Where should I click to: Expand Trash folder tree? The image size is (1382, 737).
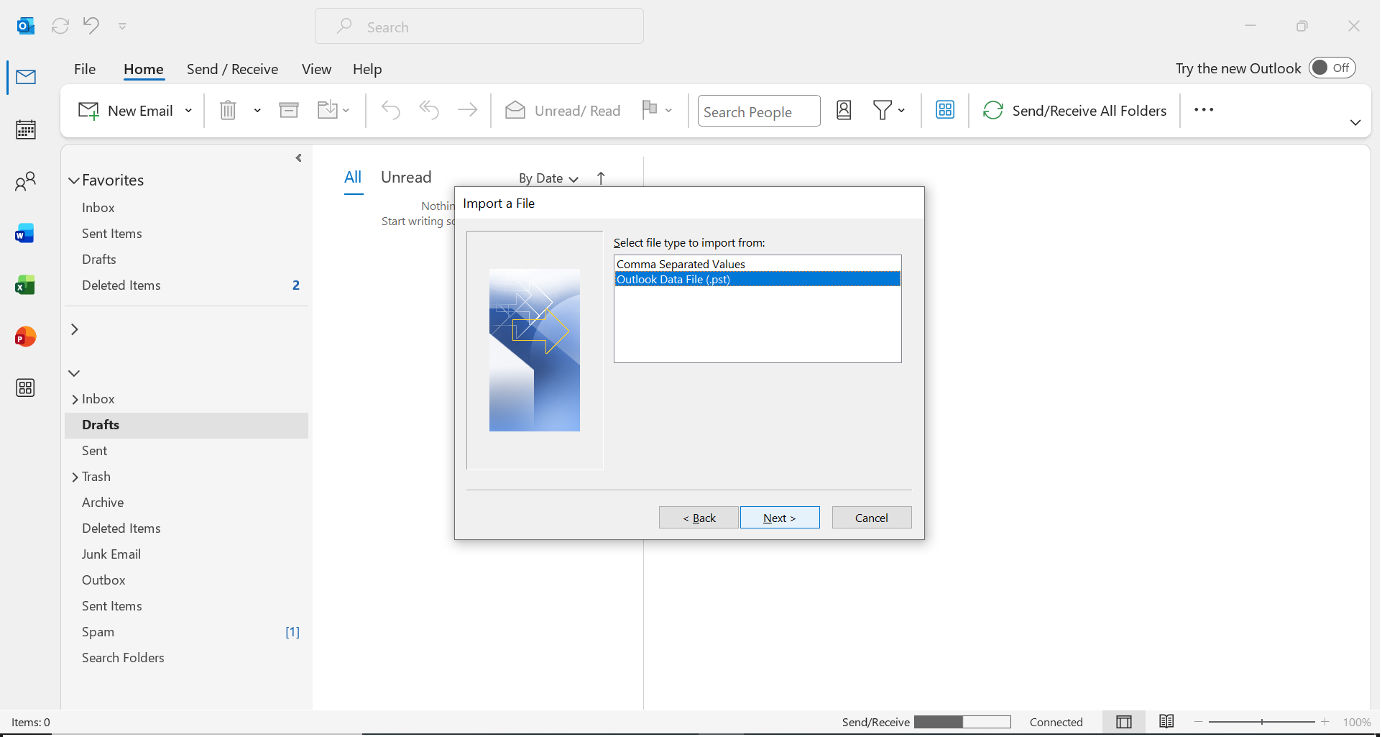tap(75, 477)
